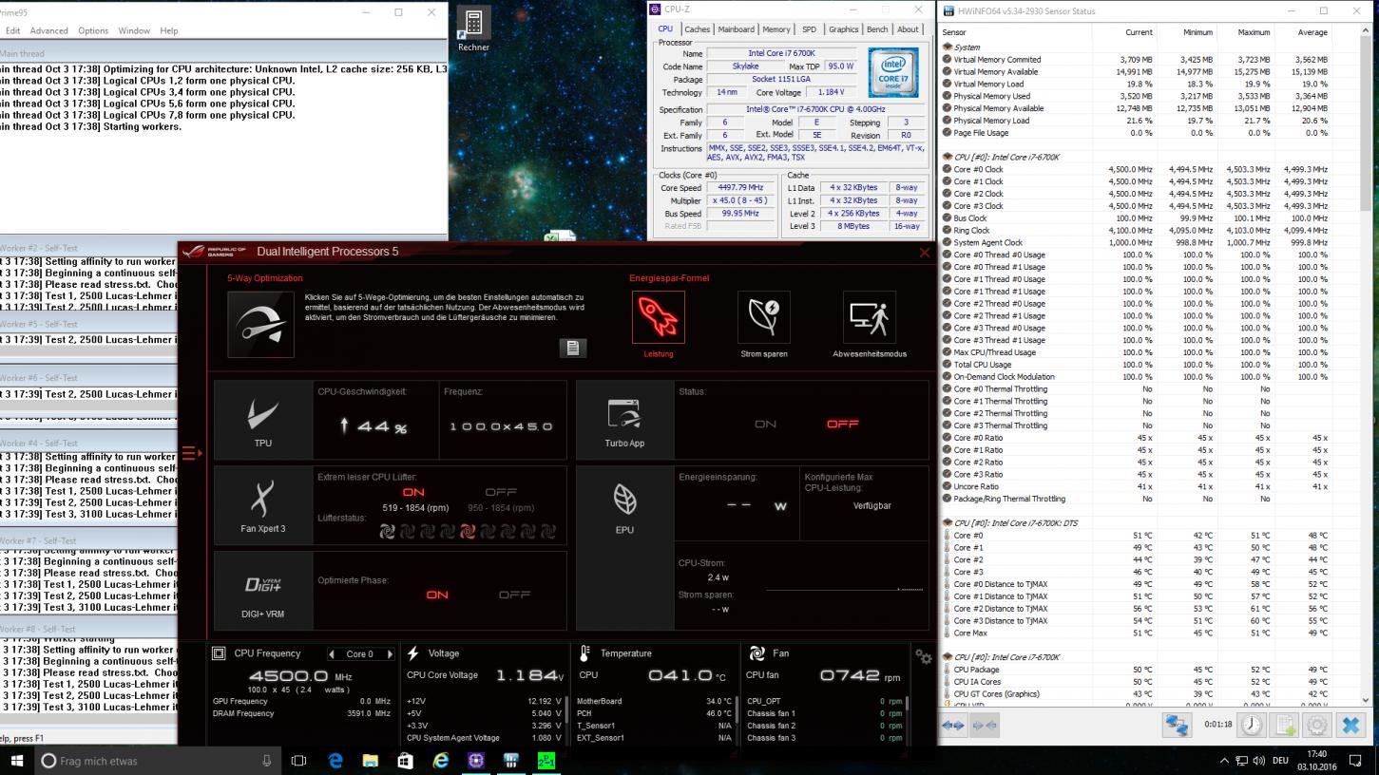Viewport: 1379px width, 775px height.
Task: Open the Prime95 Window menu
Action: (x=134, y=30)
